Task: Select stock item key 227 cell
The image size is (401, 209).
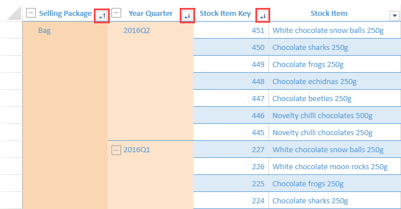Action: [x=231, y=149]
